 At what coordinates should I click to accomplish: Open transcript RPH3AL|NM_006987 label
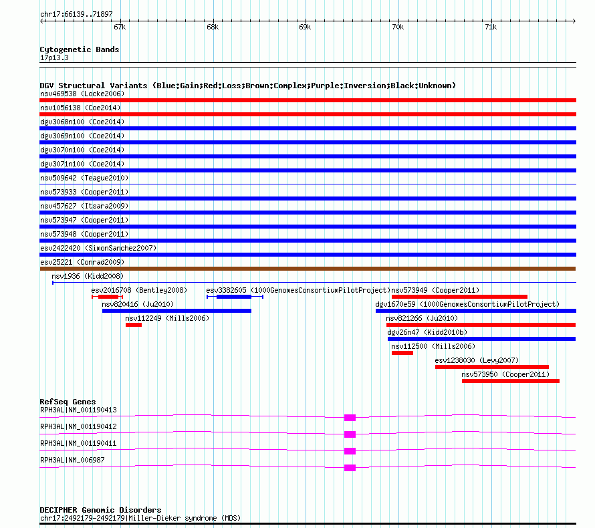(x=72, y=460)
